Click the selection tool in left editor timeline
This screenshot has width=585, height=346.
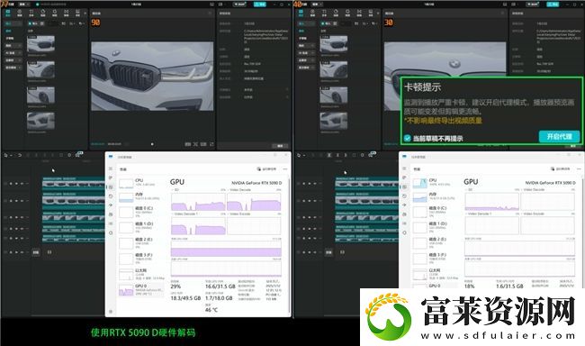(6, 155)
